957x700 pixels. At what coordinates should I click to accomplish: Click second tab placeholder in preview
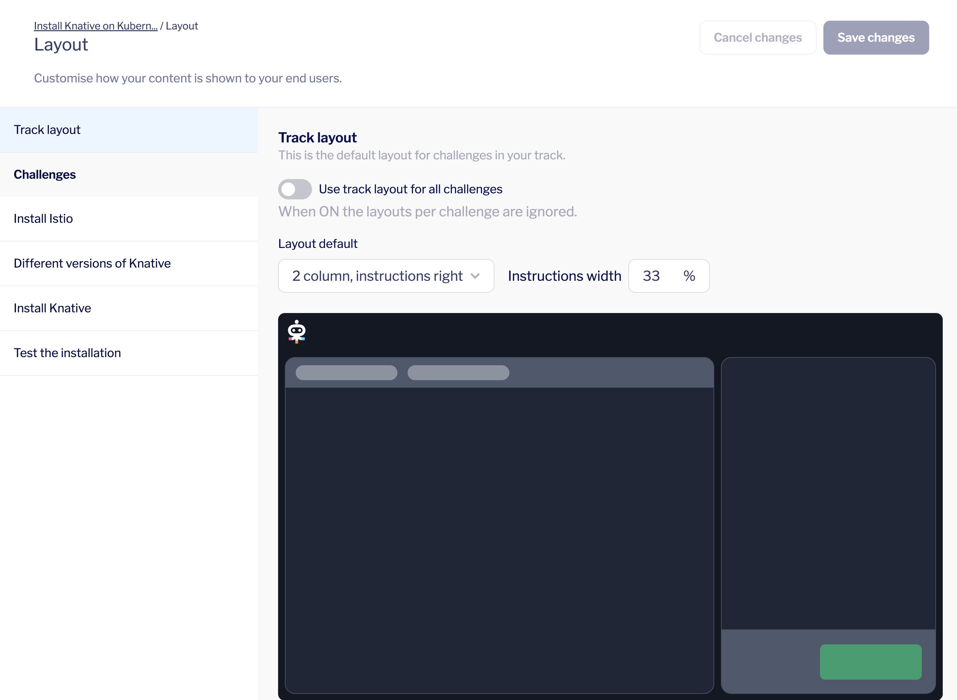458,373
